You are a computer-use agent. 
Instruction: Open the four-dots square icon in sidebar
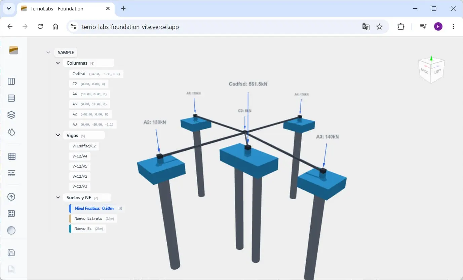click(11, 214)
